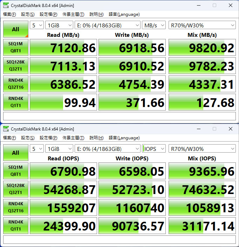
Task: Close the bottom CrystalDiskMark window
Action: (x=231, y=129)
